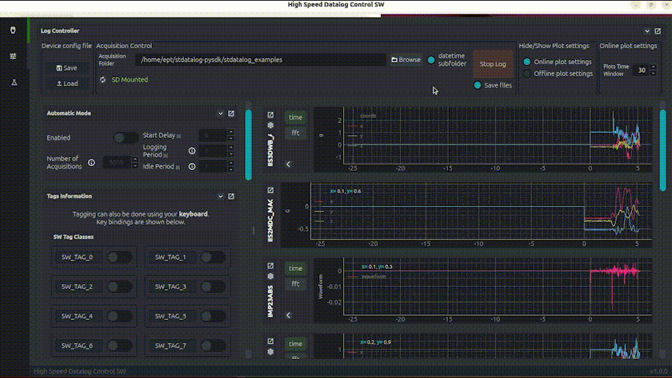The width and height of the screenshot is (672, 378).
Task: Increase the Logging Period value
Action: pyautogui.click(x=230, y=148)
